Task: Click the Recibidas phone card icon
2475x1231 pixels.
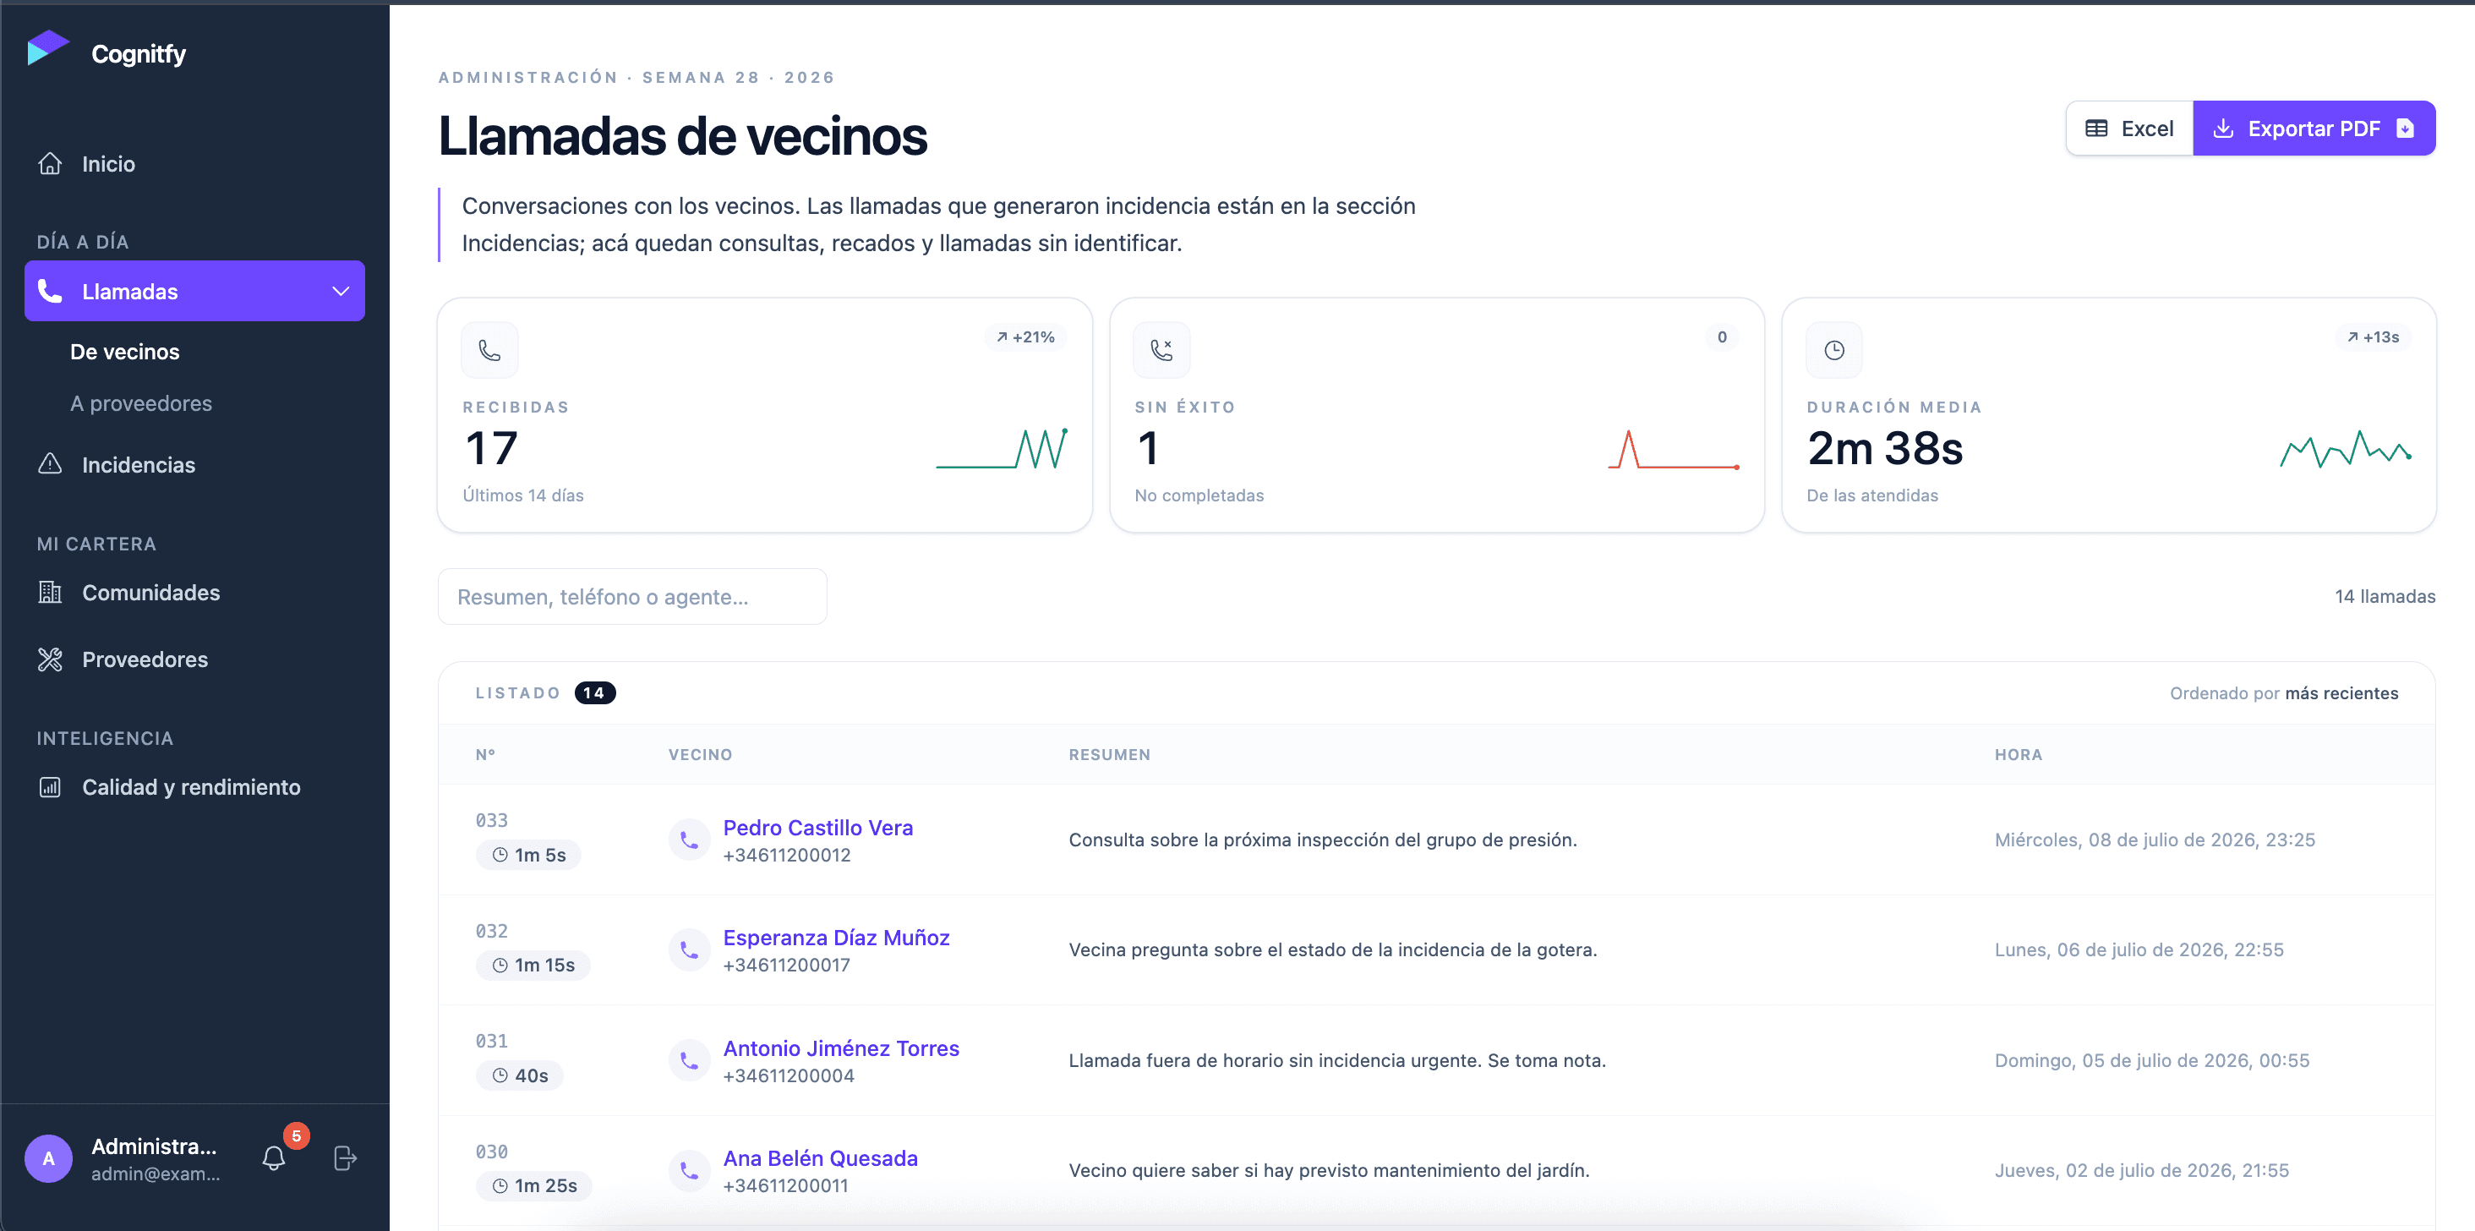Action: coord(490,351)
